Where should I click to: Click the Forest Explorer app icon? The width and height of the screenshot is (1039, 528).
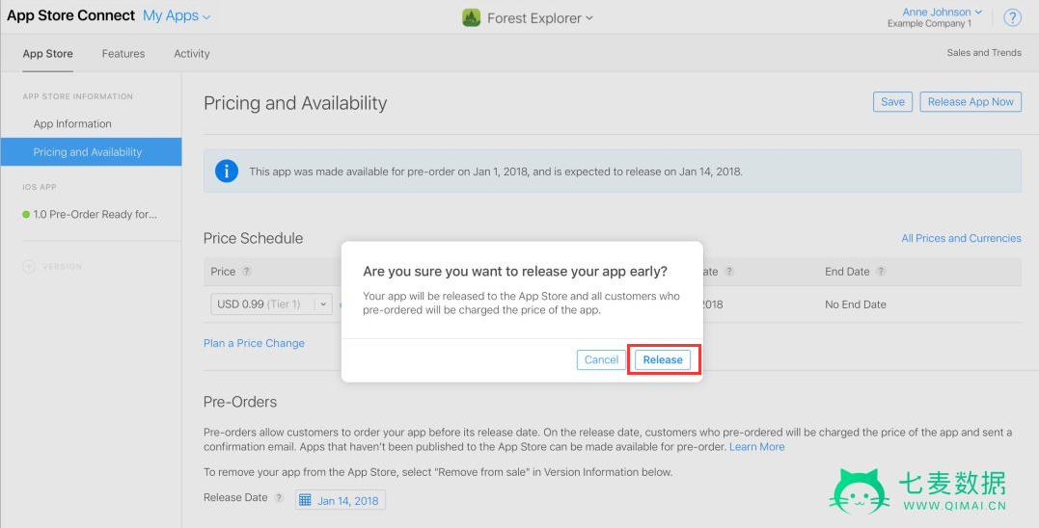(471, 18)
